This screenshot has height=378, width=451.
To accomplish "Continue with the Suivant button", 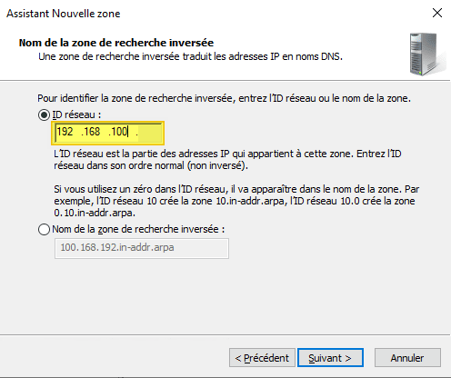I will (330, 358).
